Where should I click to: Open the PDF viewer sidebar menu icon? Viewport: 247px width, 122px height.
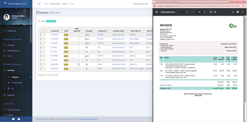tap(157, 12)
